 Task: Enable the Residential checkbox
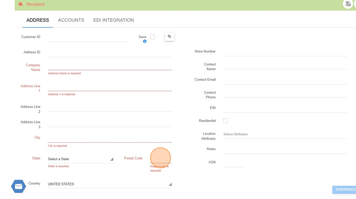click(x=225, y=121)
